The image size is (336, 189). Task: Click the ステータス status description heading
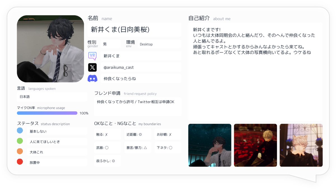click(x=43, y=123)
